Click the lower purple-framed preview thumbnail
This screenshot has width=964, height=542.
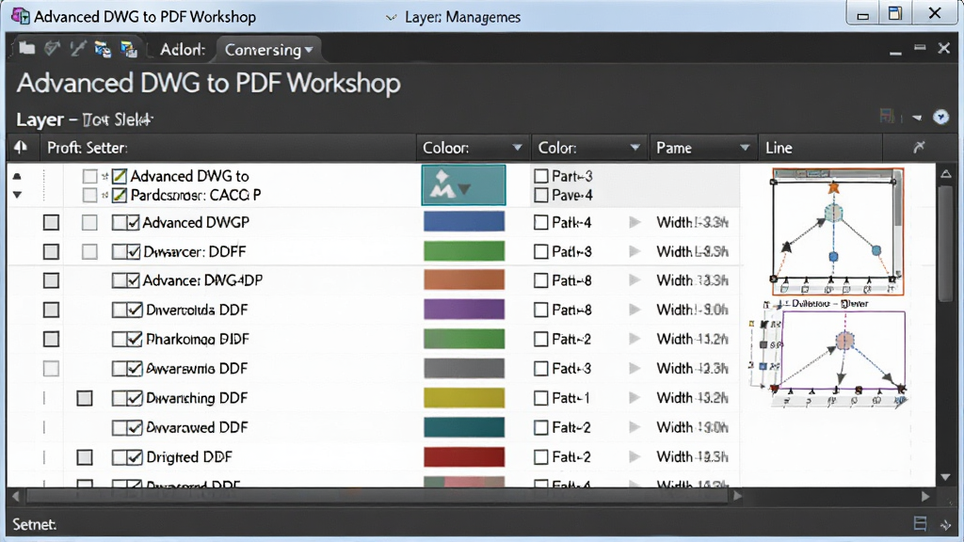coord(843,350)
